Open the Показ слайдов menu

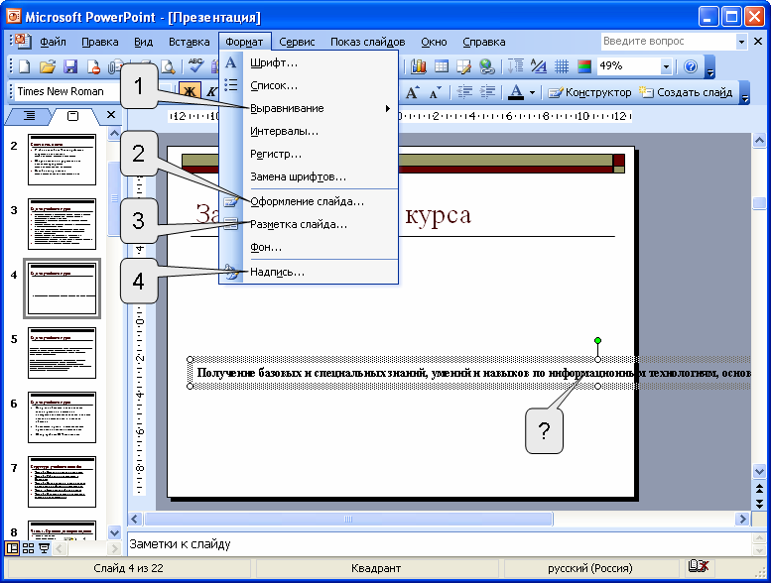pyautogui.click(x=367, y=43)
